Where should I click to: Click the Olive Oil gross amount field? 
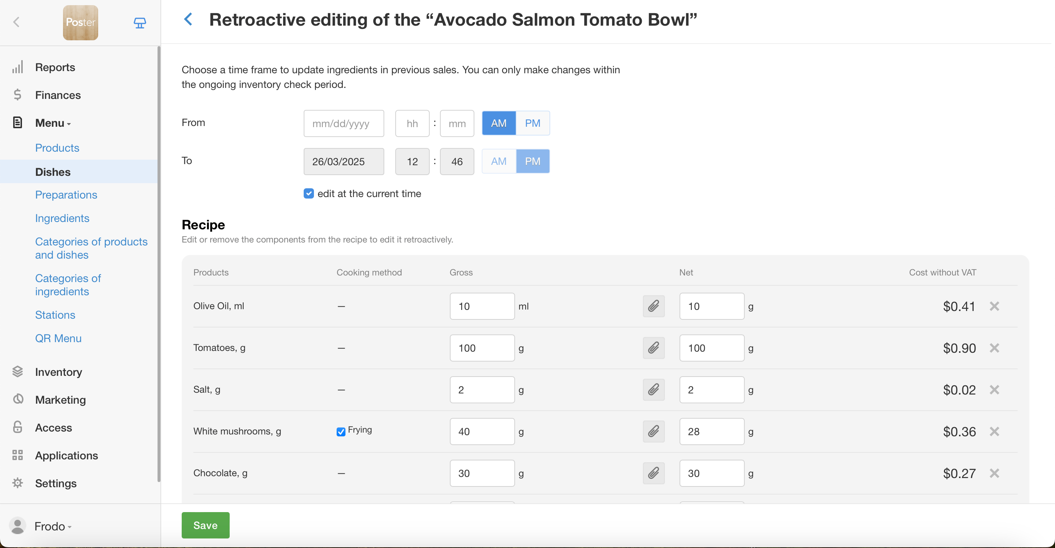(x=482, y=306)
